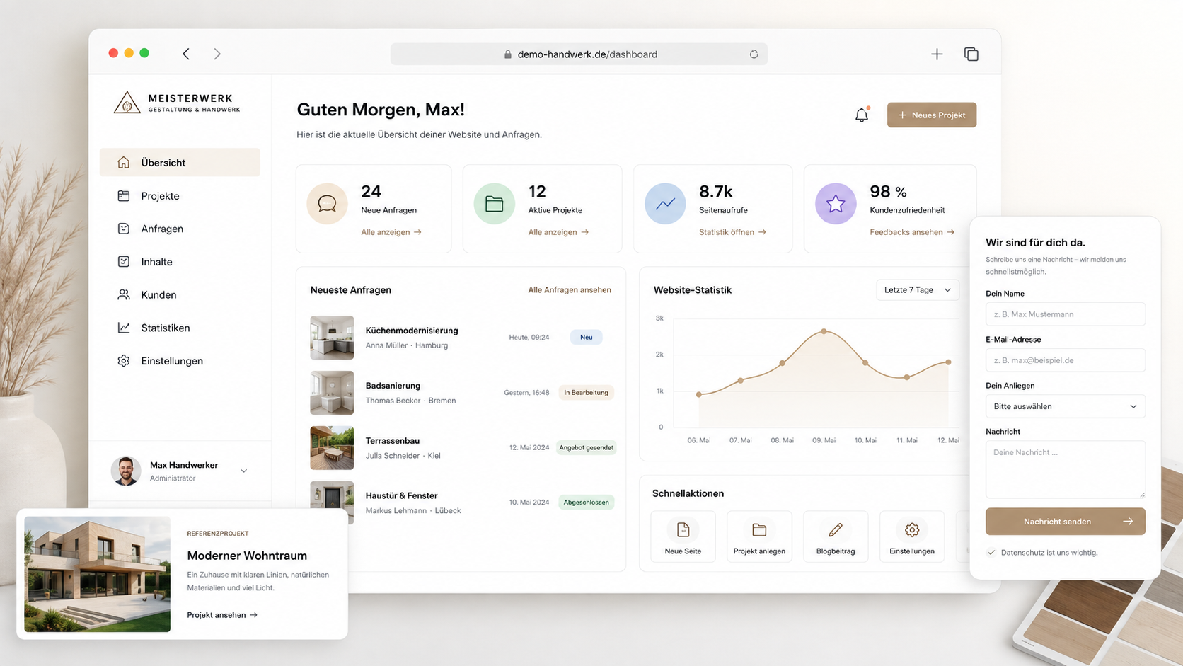Focus the E-Mail-Adresse input field

point(1065,360)
